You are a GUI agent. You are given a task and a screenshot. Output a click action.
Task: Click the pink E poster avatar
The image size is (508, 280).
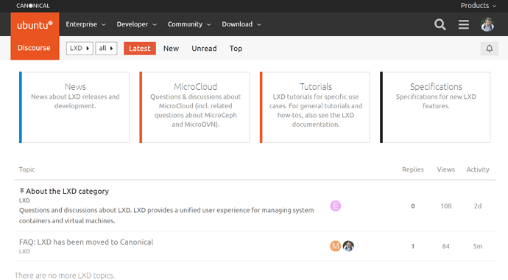pyautogui.click(x=335, y=206)
